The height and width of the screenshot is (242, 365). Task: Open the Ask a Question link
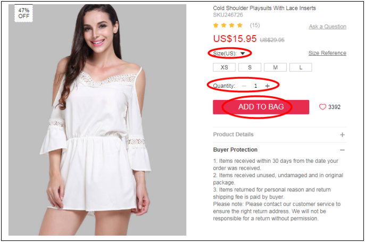[328, 27]
